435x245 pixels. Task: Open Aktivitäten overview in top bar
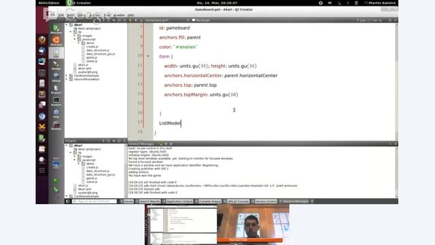click(49, 3)
